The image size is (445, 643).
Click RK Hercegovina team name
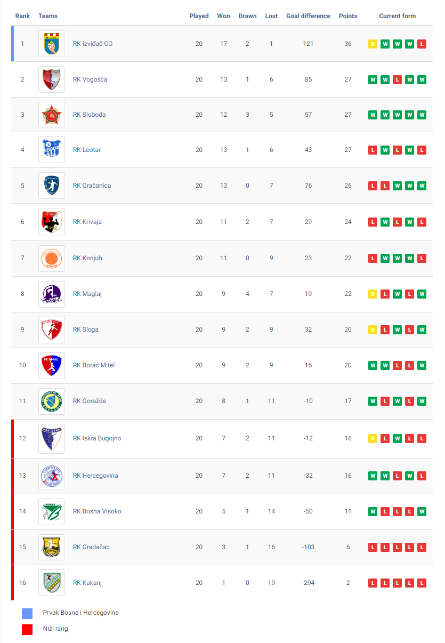(95, 476)
